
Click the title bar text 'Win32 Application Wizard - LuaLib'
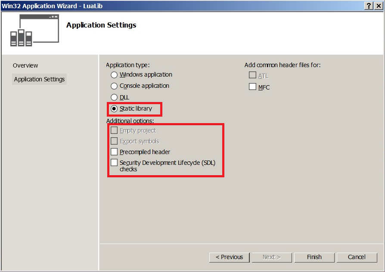tap(52, 6)
